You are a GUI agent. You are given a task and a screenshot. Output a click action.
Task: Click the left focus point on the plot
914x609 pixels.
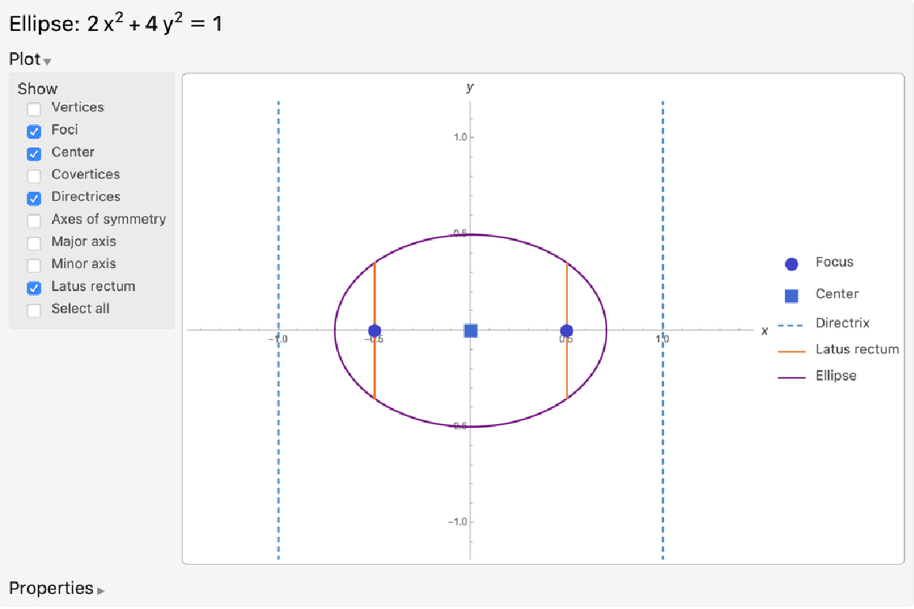coord(375,331)
